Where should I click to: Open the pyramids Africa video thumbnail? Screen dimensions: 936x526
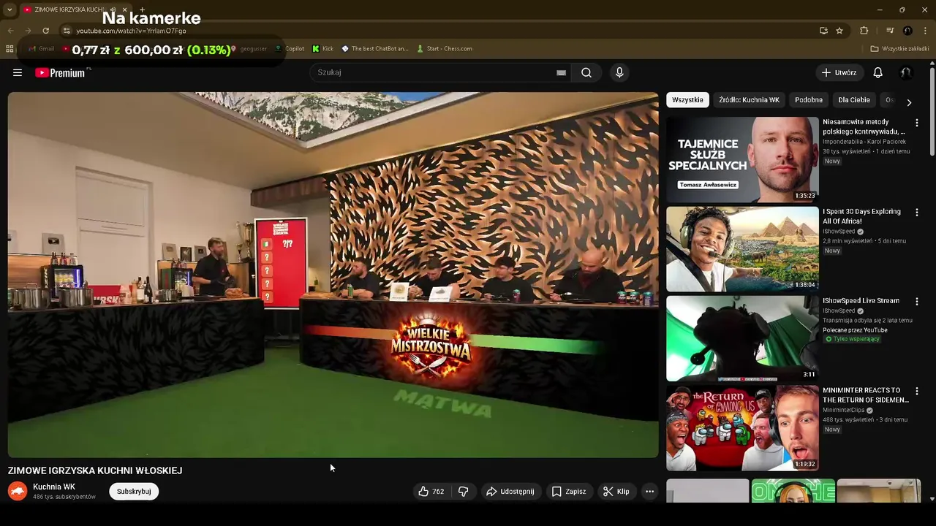pos(742,249)
